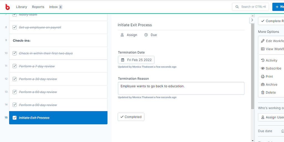Uncheck Perform a 30 day review checkbox
This screenshot has height=142, width=284.
tap(14, 79)
